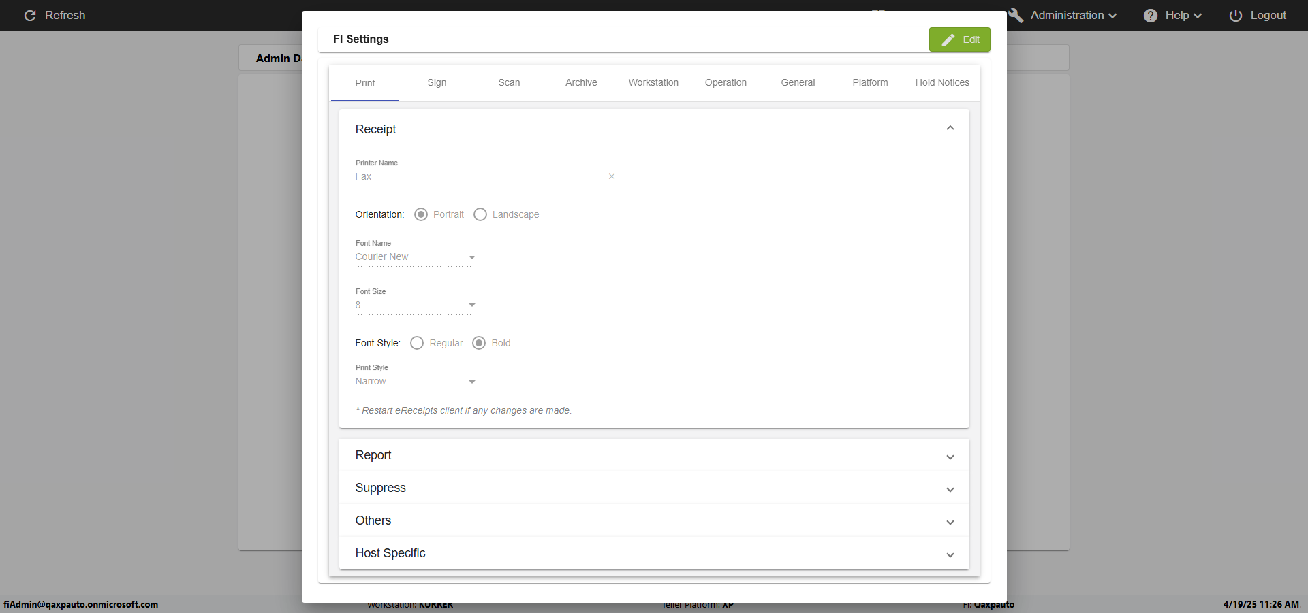Screen dimensions: 1308x613
Task: Clear the Printer Name with X icon
Action: tap(612, 176)
